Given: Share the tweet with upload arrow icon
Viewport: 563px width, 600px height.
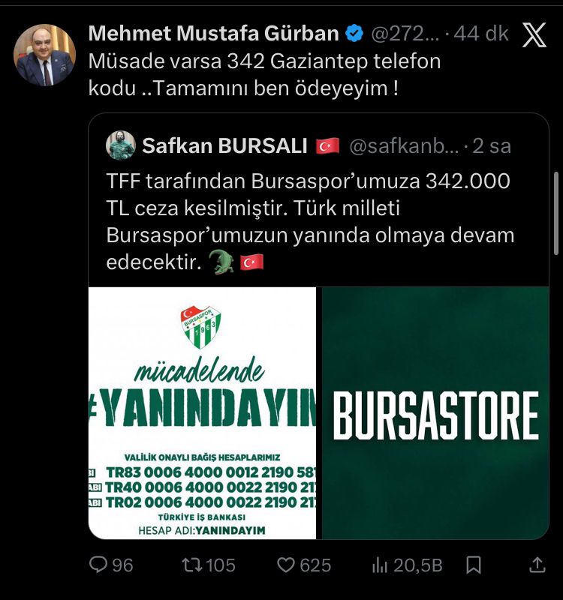Looking at the screenshot, I should pyautogui.click(x=537, y=565).
